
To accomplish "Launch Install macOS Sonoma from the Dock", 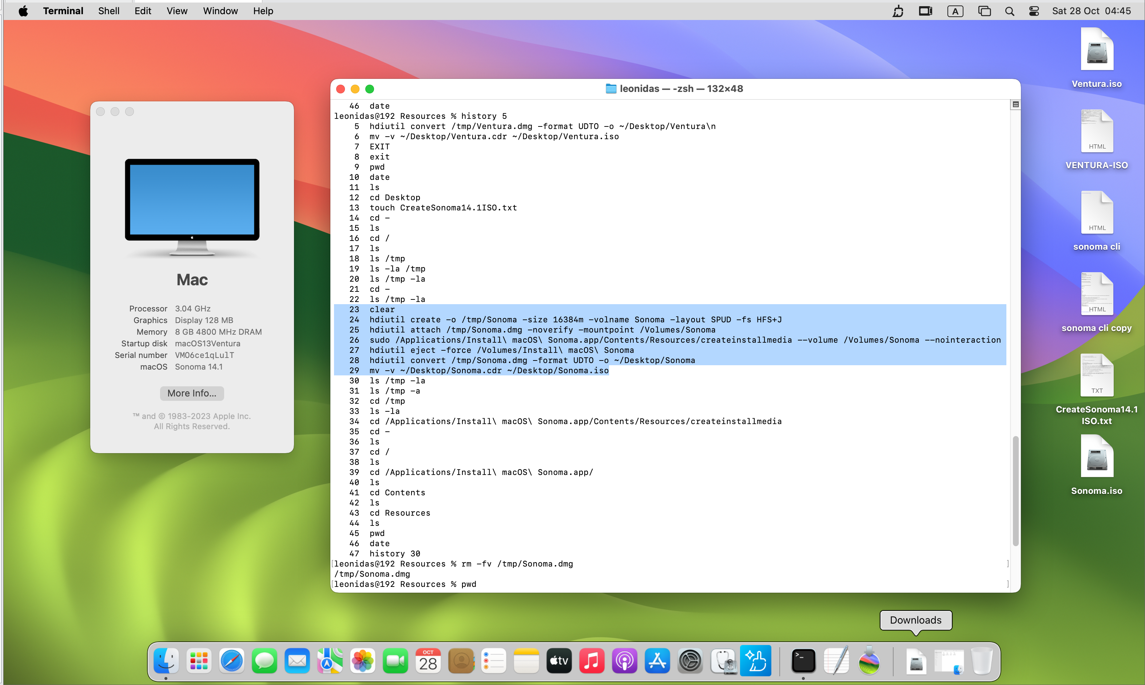I will [x=869, y=661].
